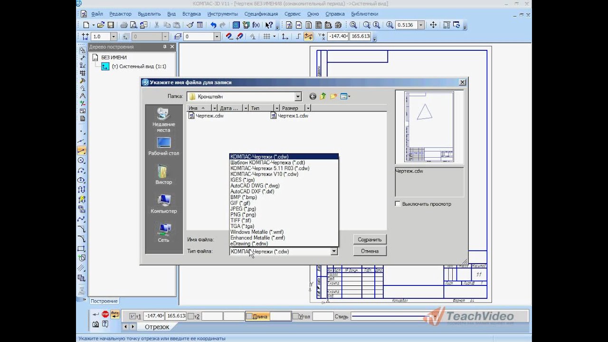
Task: Toggle Выключить просмотр checkbox
Action: tap(398, 204)
